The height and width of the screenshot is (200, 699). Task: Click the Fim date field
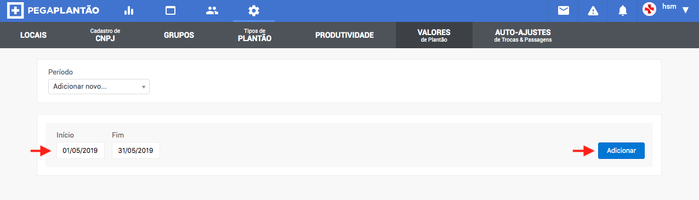[x=135, y=151]
